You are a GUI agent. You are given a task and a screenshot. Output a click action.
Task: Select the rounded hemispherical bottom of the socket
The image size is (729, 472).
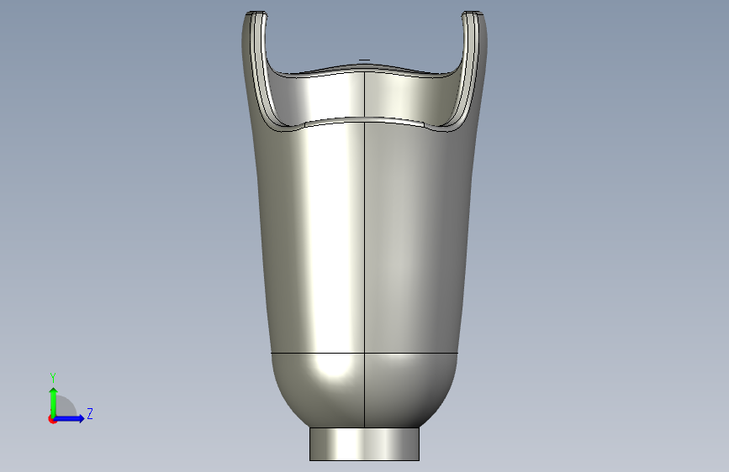365,391
